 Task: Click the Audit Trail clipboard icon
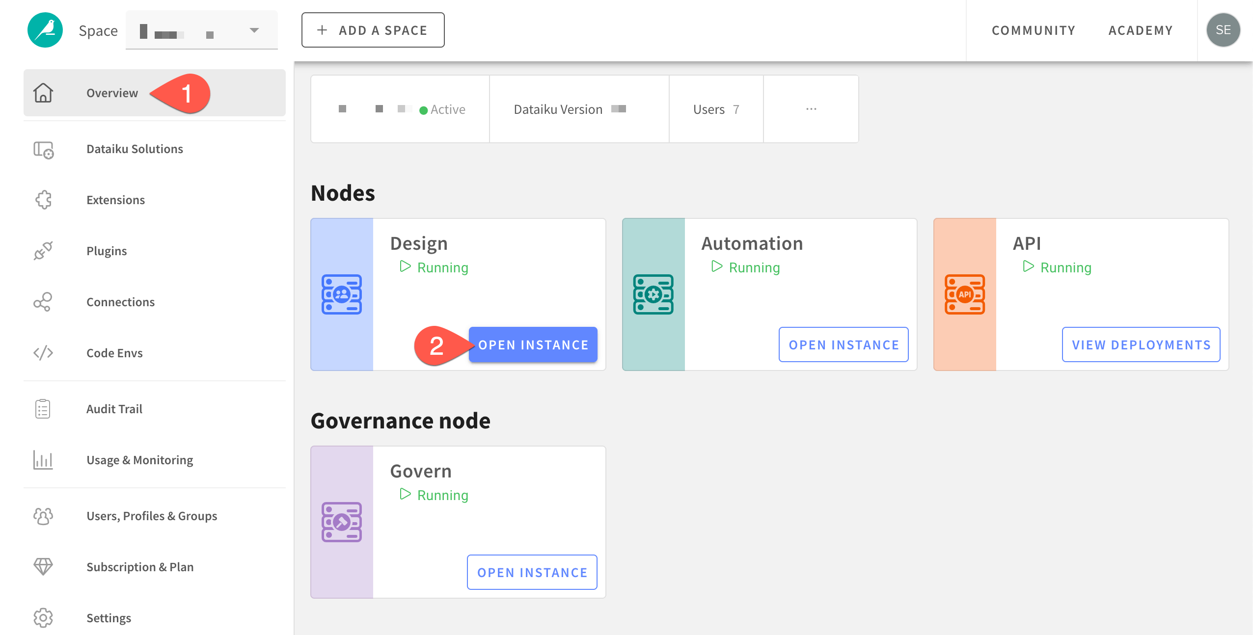[43, 409]
